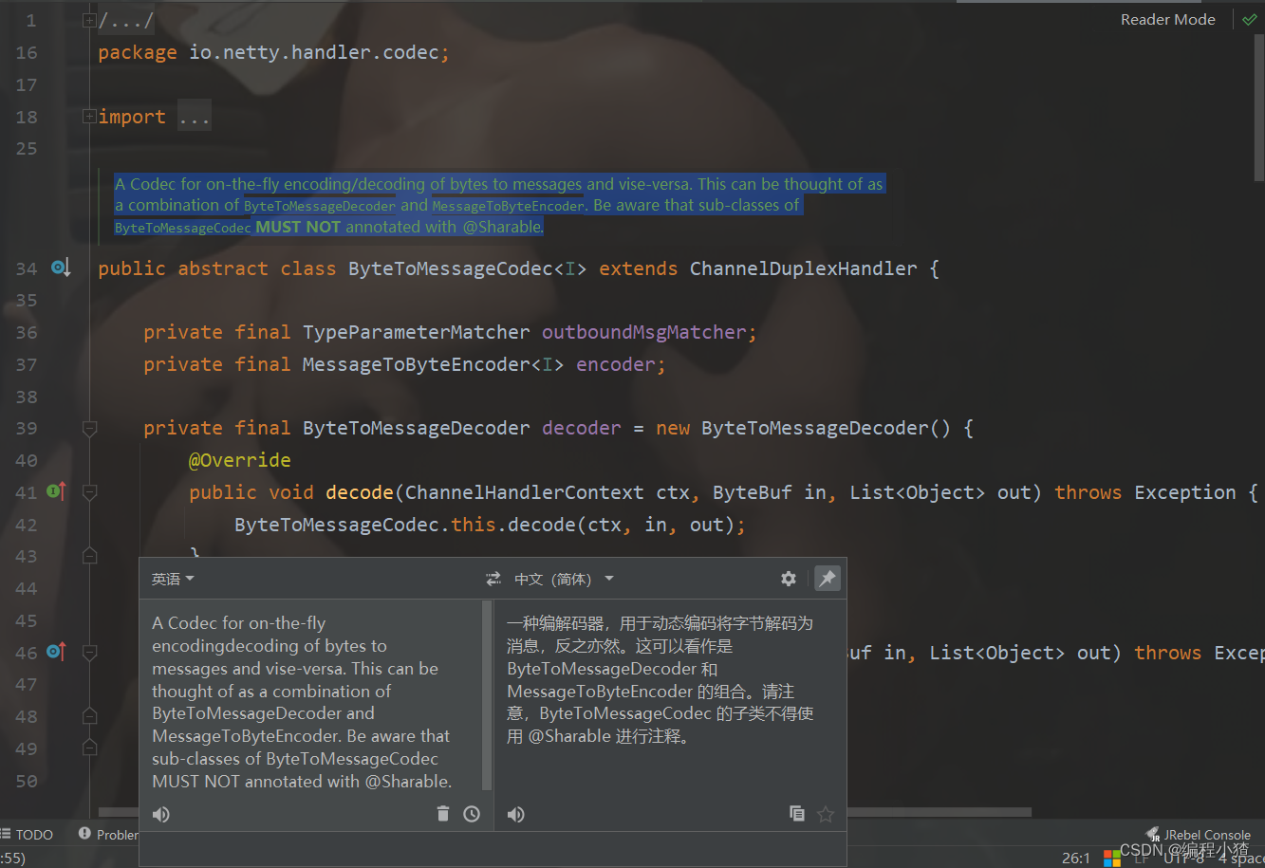Screen dimensions: 1265x868
Task: Click the fold end marker on line 48
Action: coord(90,716)
